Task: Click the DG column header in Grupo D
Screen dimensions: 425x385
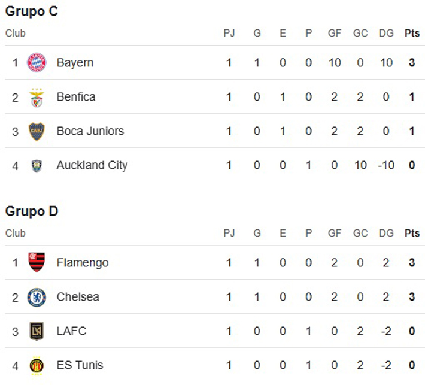Action: coord(386,233)
